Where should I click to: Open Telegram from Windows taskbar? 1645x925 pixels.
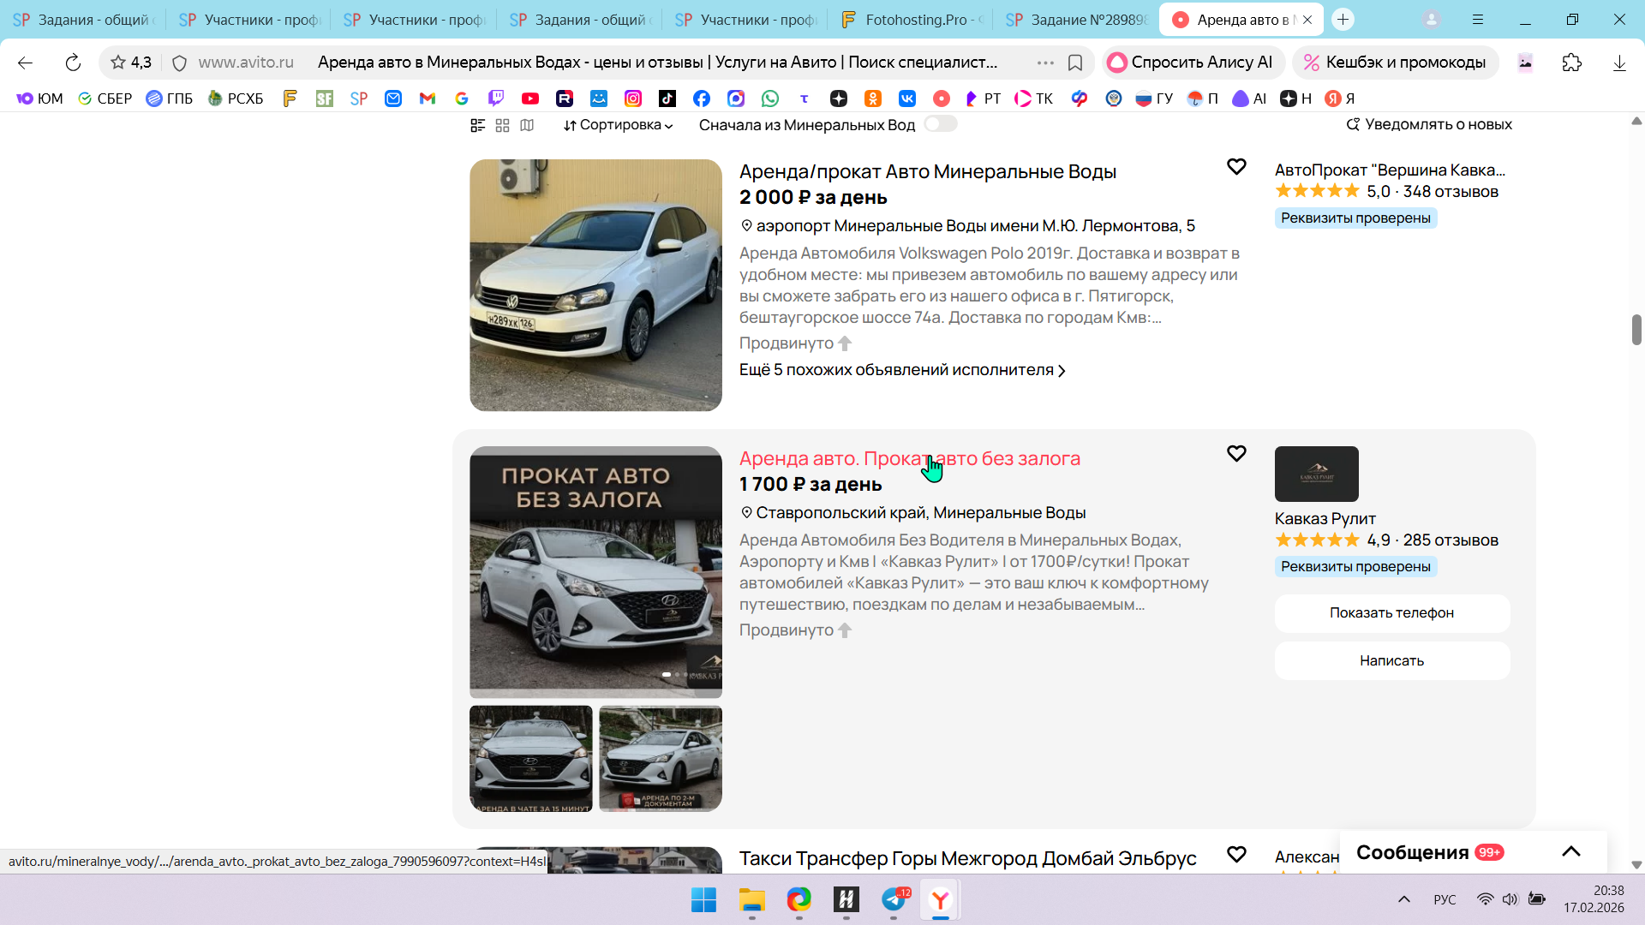click(894, 899)
